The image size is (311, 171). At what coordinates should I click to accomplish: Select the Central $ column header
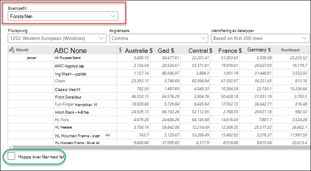(195, 50)
